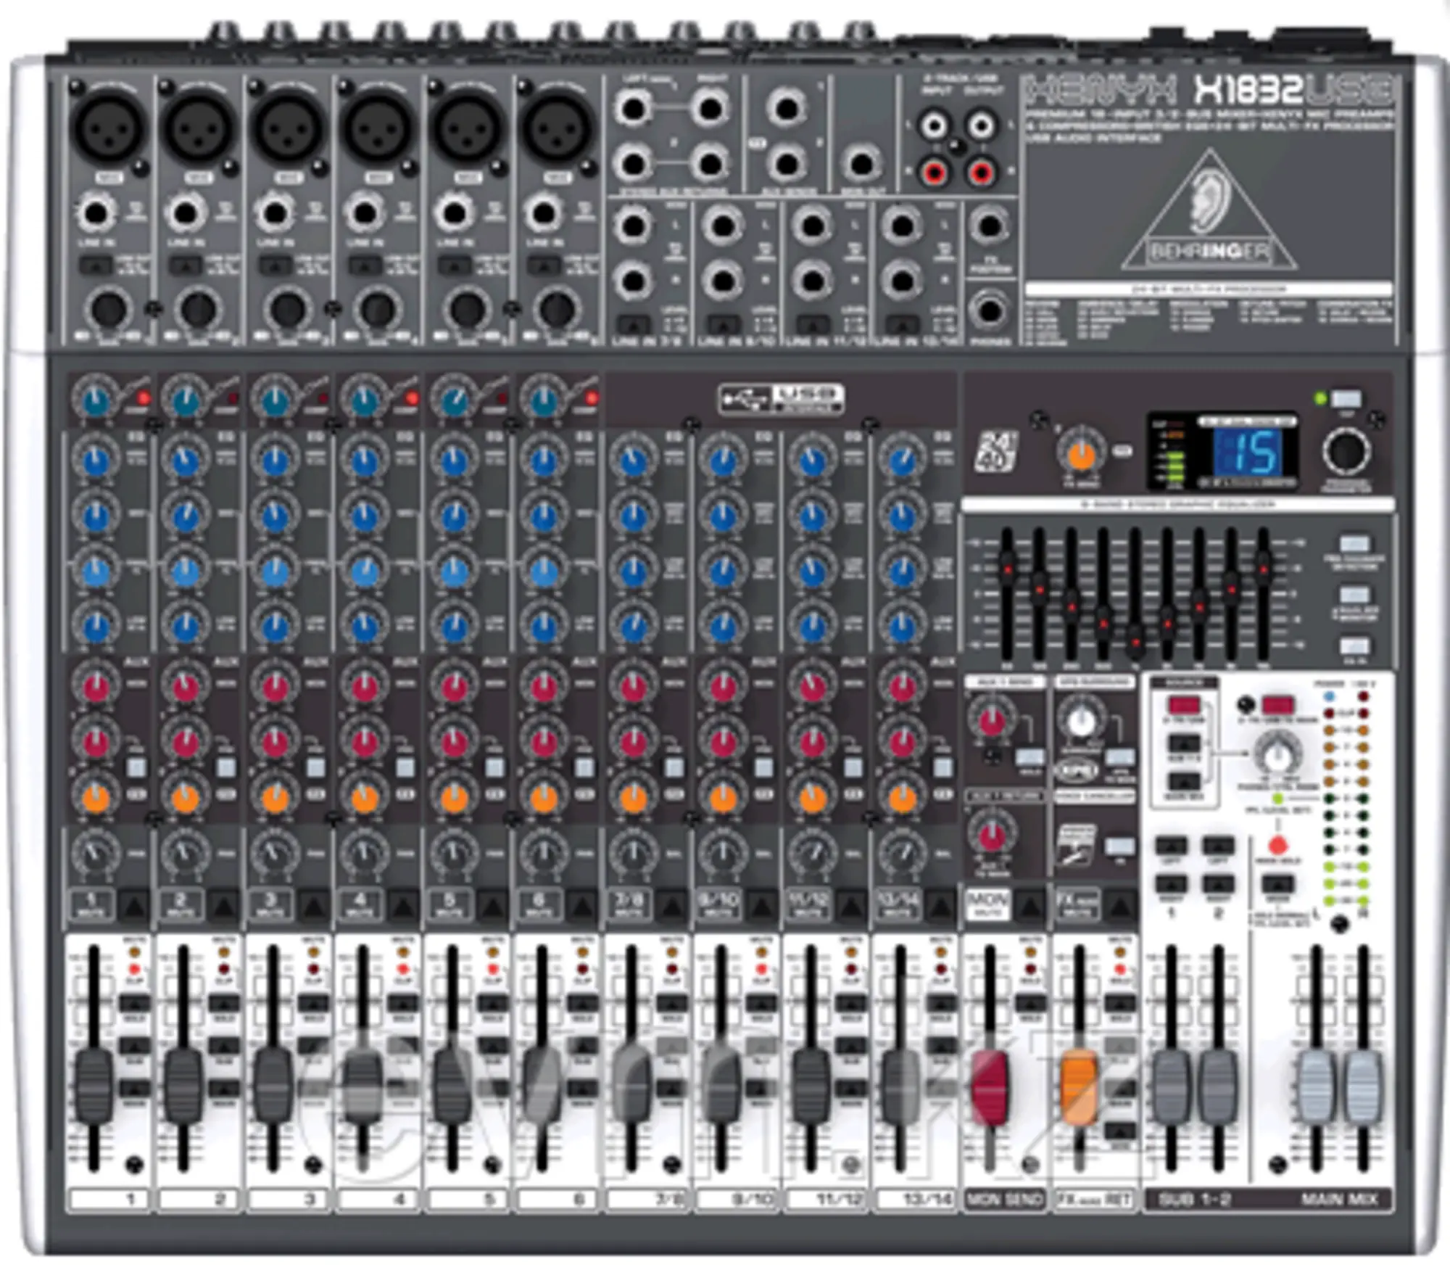Click the Aux 1 send solo button
Viewport: 1450px width, 1283px height.
[x=1029, y=757]
